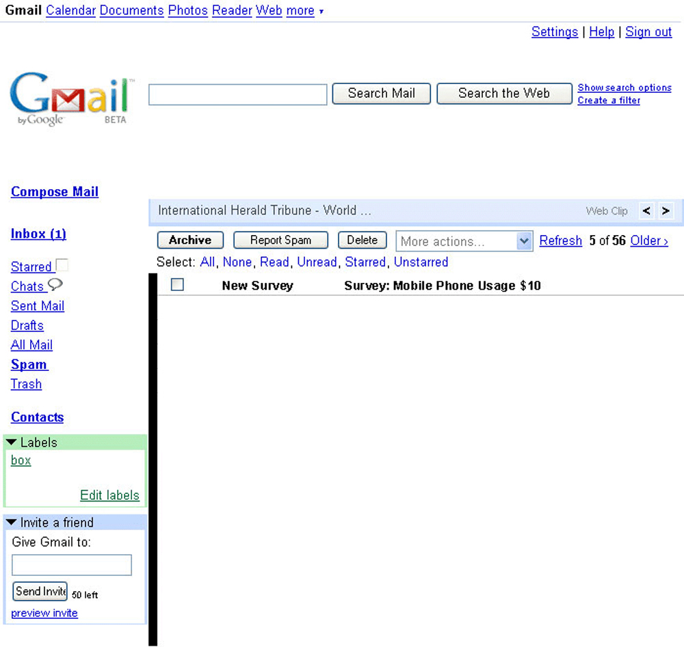This screenshot has height=647, width=684.
Task: Open the more link in top navigation
Action: coord(300,10)
